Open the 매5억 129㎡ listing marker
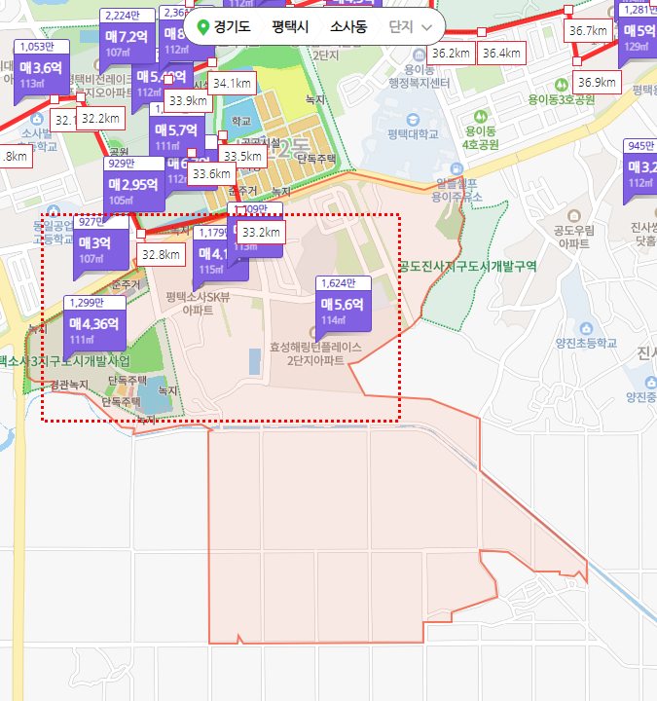This screenshot has width=657, height=701. coord(638,38)
